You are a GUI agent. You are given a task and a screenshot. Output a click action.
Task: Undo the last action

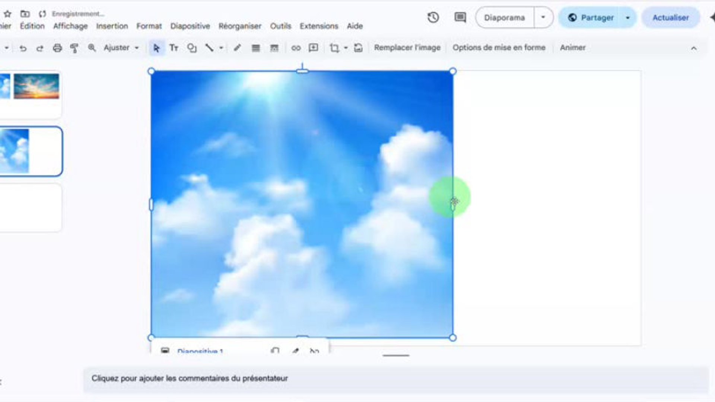pyautogui.click(x=23, y=48)
